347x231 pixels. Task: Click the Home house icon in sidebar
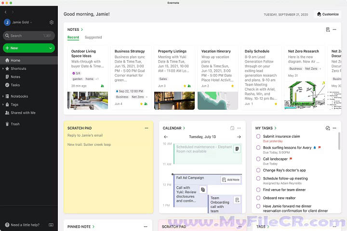(x=7, y=60)
